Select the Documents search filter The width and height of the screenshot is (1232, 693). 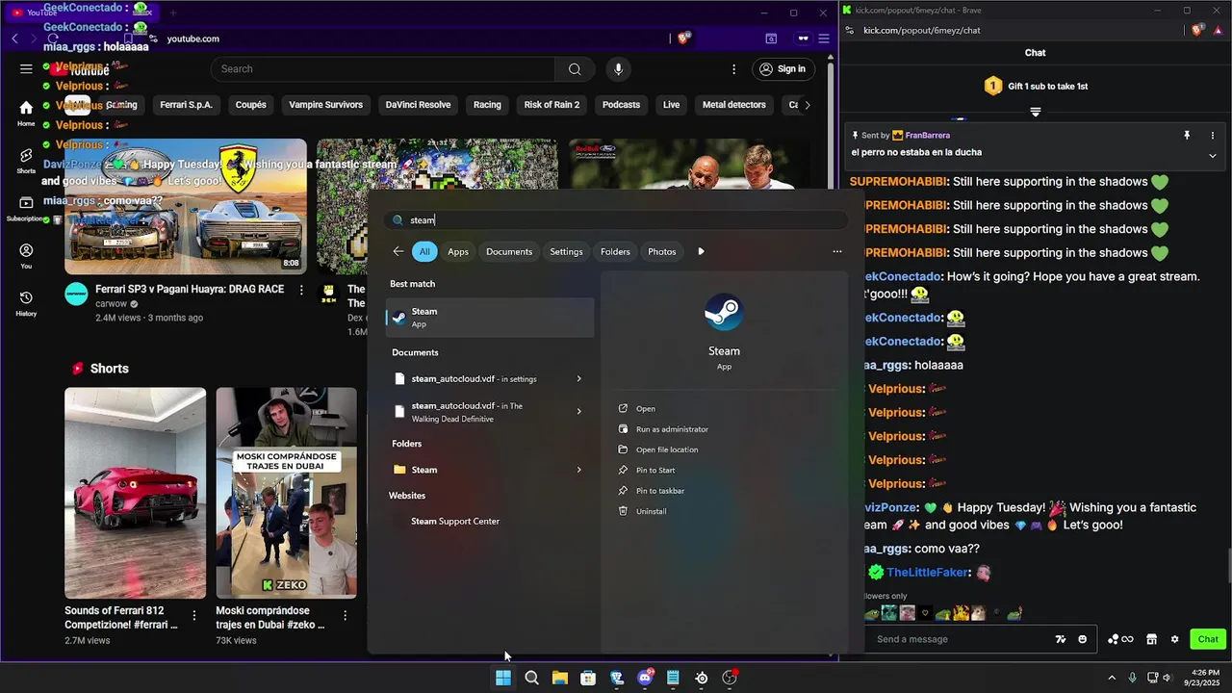coord(509,251)
